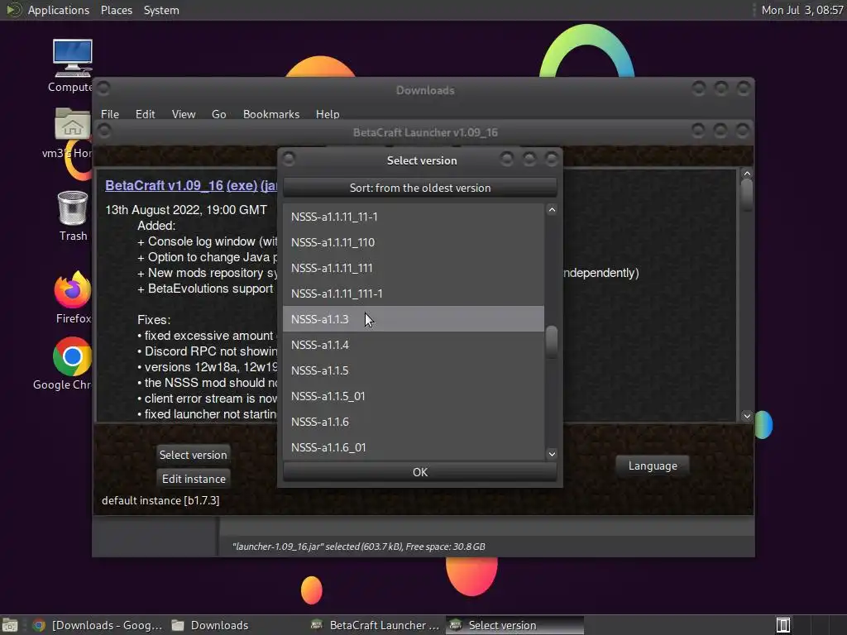
Task: Select version NSSS-a1.1.11_111-1
Action: click(x=414, y=294)
